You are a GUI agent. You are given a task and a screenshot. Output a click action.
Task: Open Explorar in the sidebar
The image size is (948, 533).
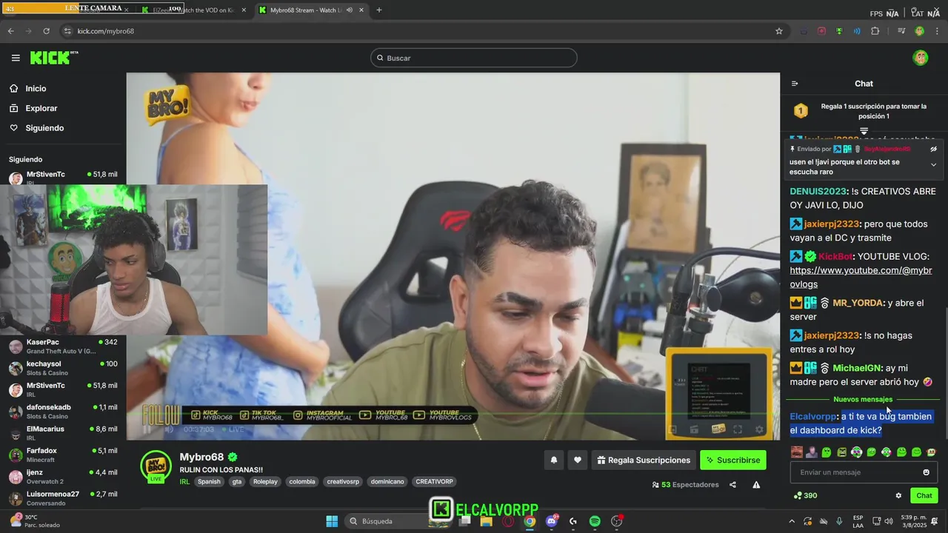pos(41,108)
